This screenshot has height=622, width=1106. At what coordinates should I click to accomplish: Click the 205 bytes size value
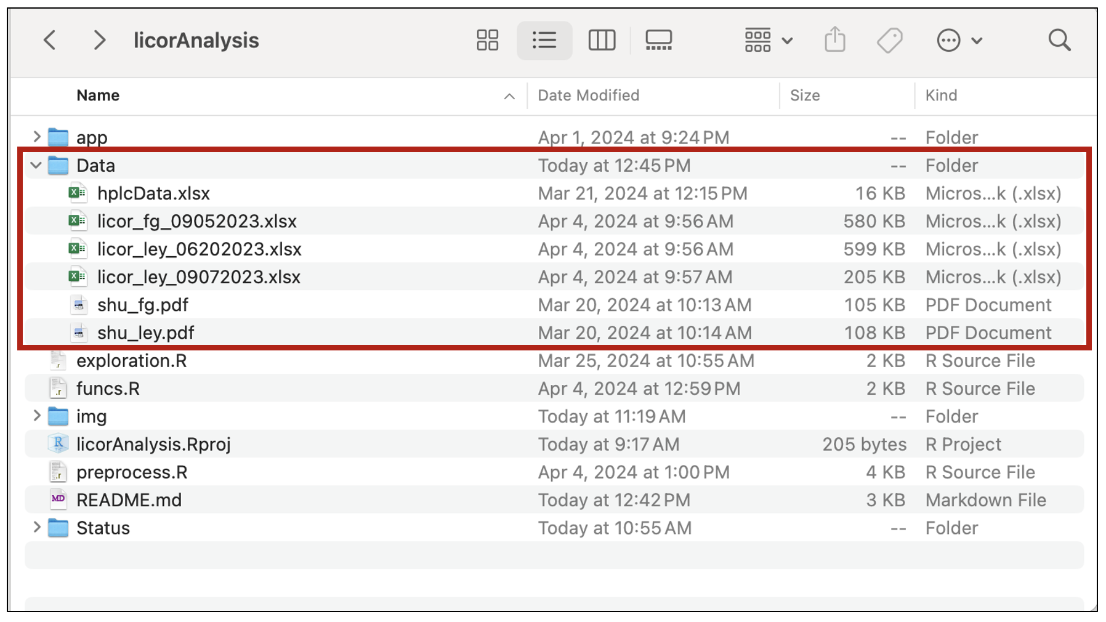click(864, 445)
